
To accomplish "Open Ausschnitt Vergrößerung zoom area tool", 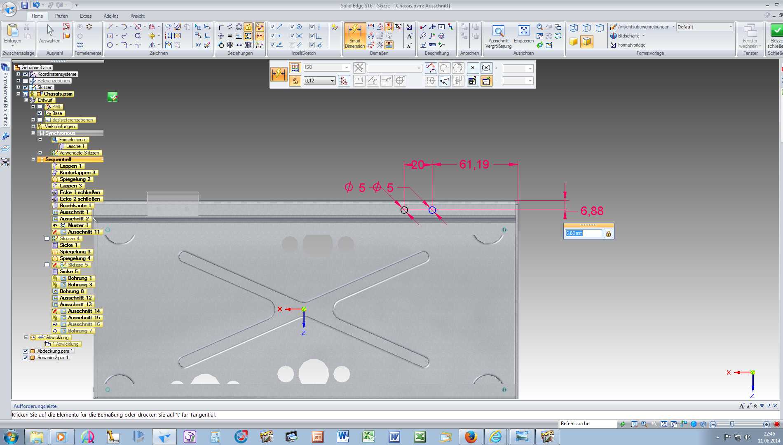I will click(x=498, y=36).
